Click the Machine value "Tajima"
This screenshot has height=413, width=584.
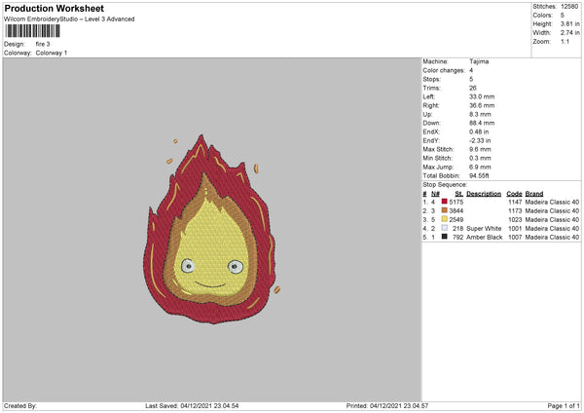tap(479, 61)
